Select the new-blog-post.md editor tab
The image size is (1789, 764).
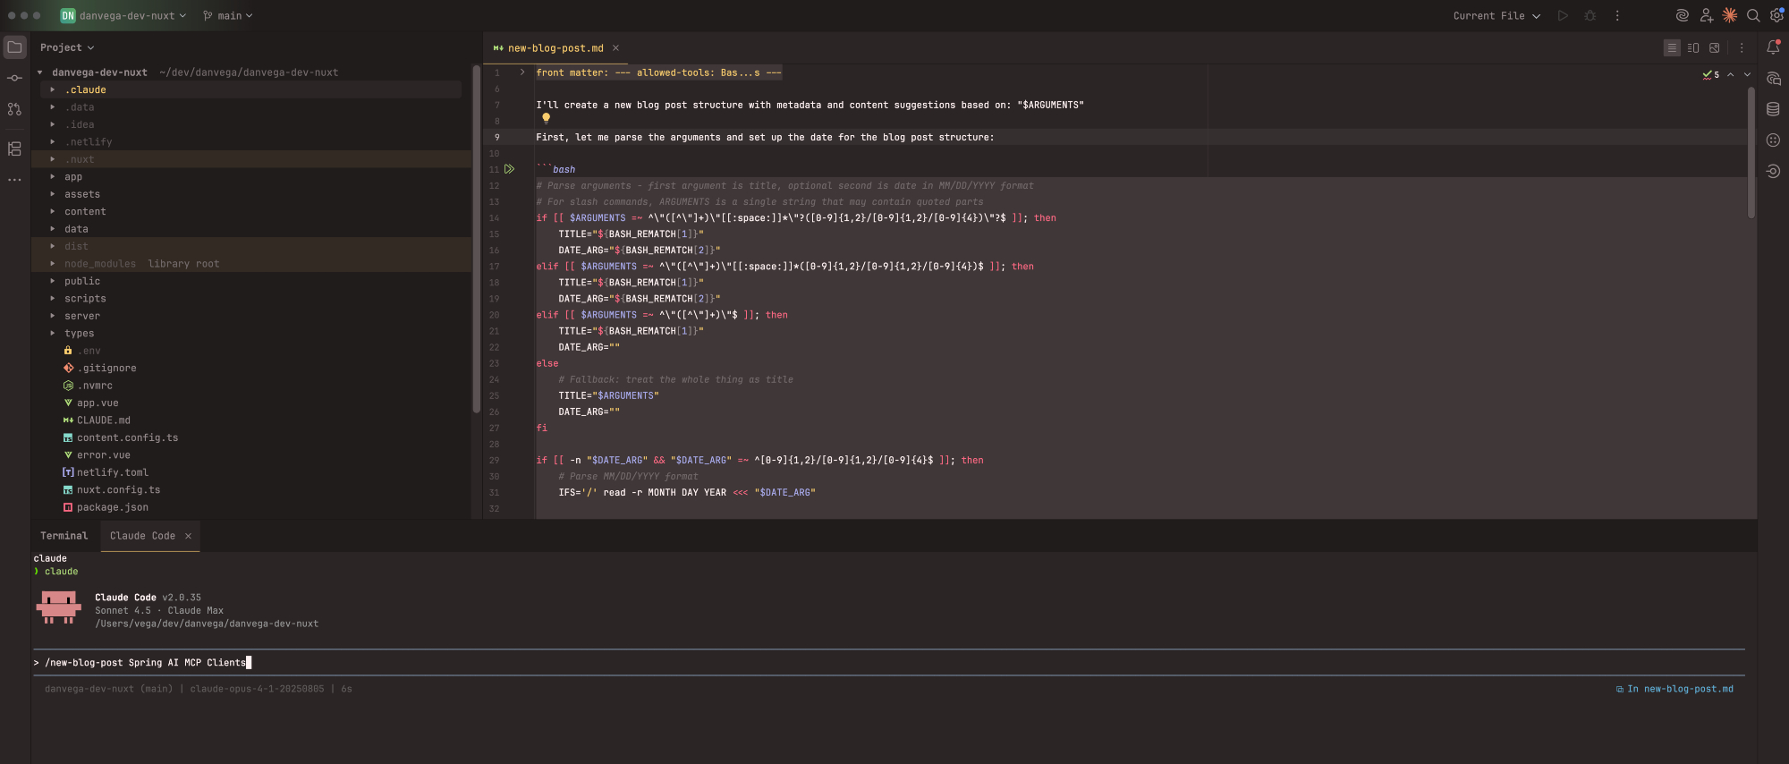(x=555, y=48)
